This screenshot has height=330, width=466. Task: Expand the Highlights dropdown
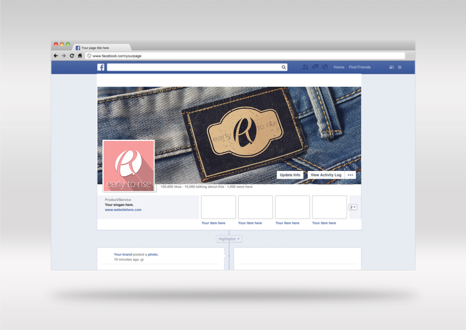tap(229, 239)
